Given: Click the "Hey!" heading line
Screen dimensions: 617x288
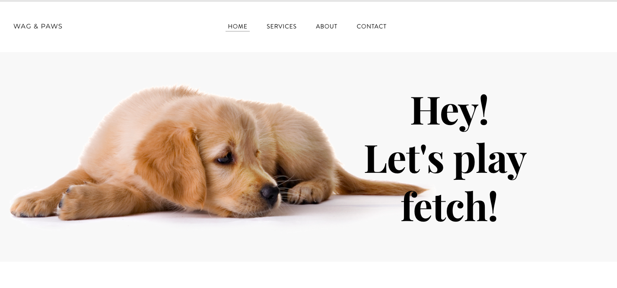Looking at the screenshot, I should coord(449,111).
